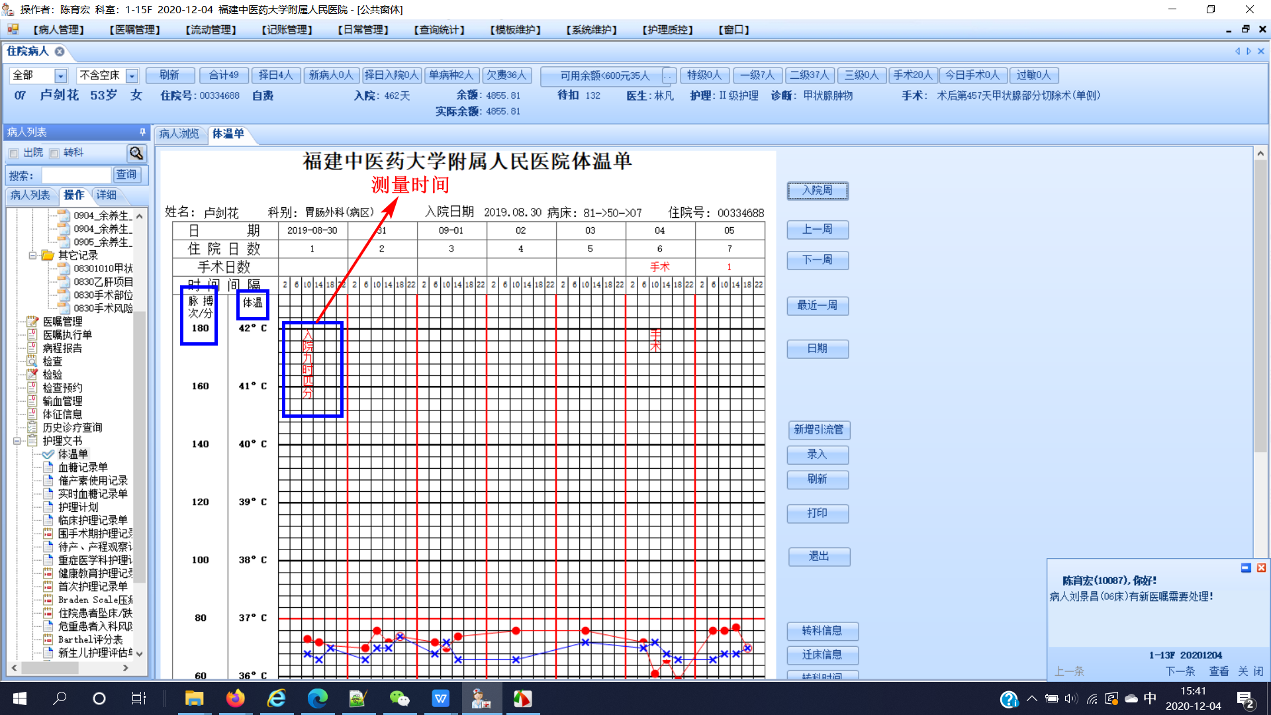Open the 医嘱管理 item icon in tree
1271x715 pixels.
[x=32, y=322]
